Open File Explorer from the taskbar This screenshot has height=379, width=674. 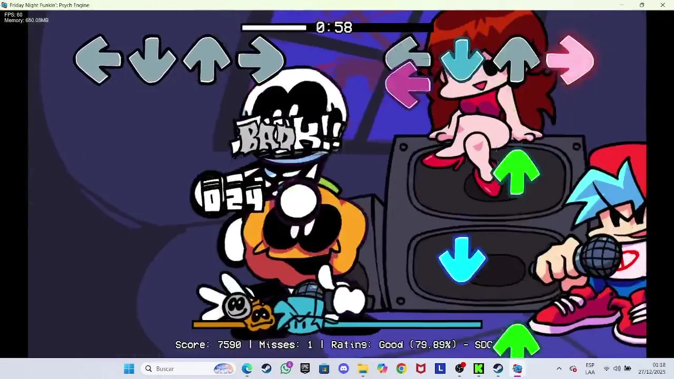[363, 369]
